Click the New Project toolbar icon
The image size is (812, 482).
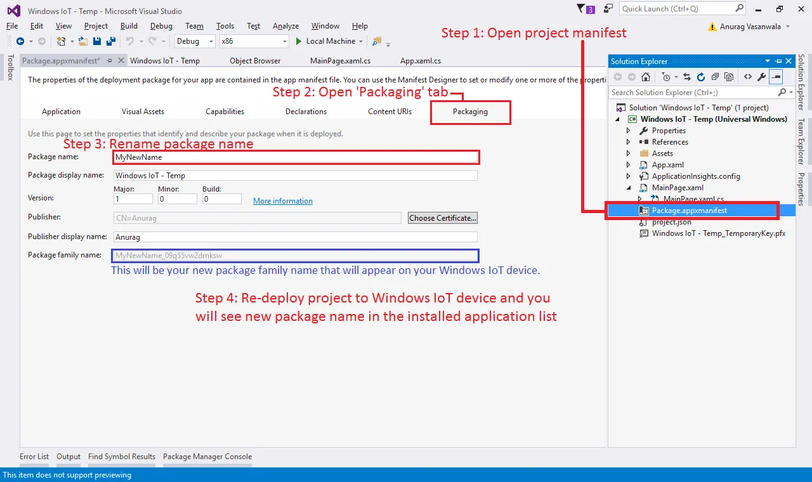(62, 41)
